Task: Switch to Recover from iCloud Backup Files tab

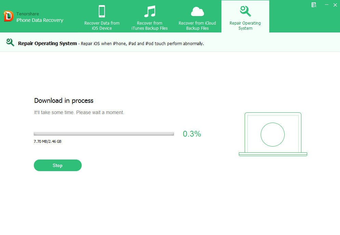Action: tap(197, 16)
